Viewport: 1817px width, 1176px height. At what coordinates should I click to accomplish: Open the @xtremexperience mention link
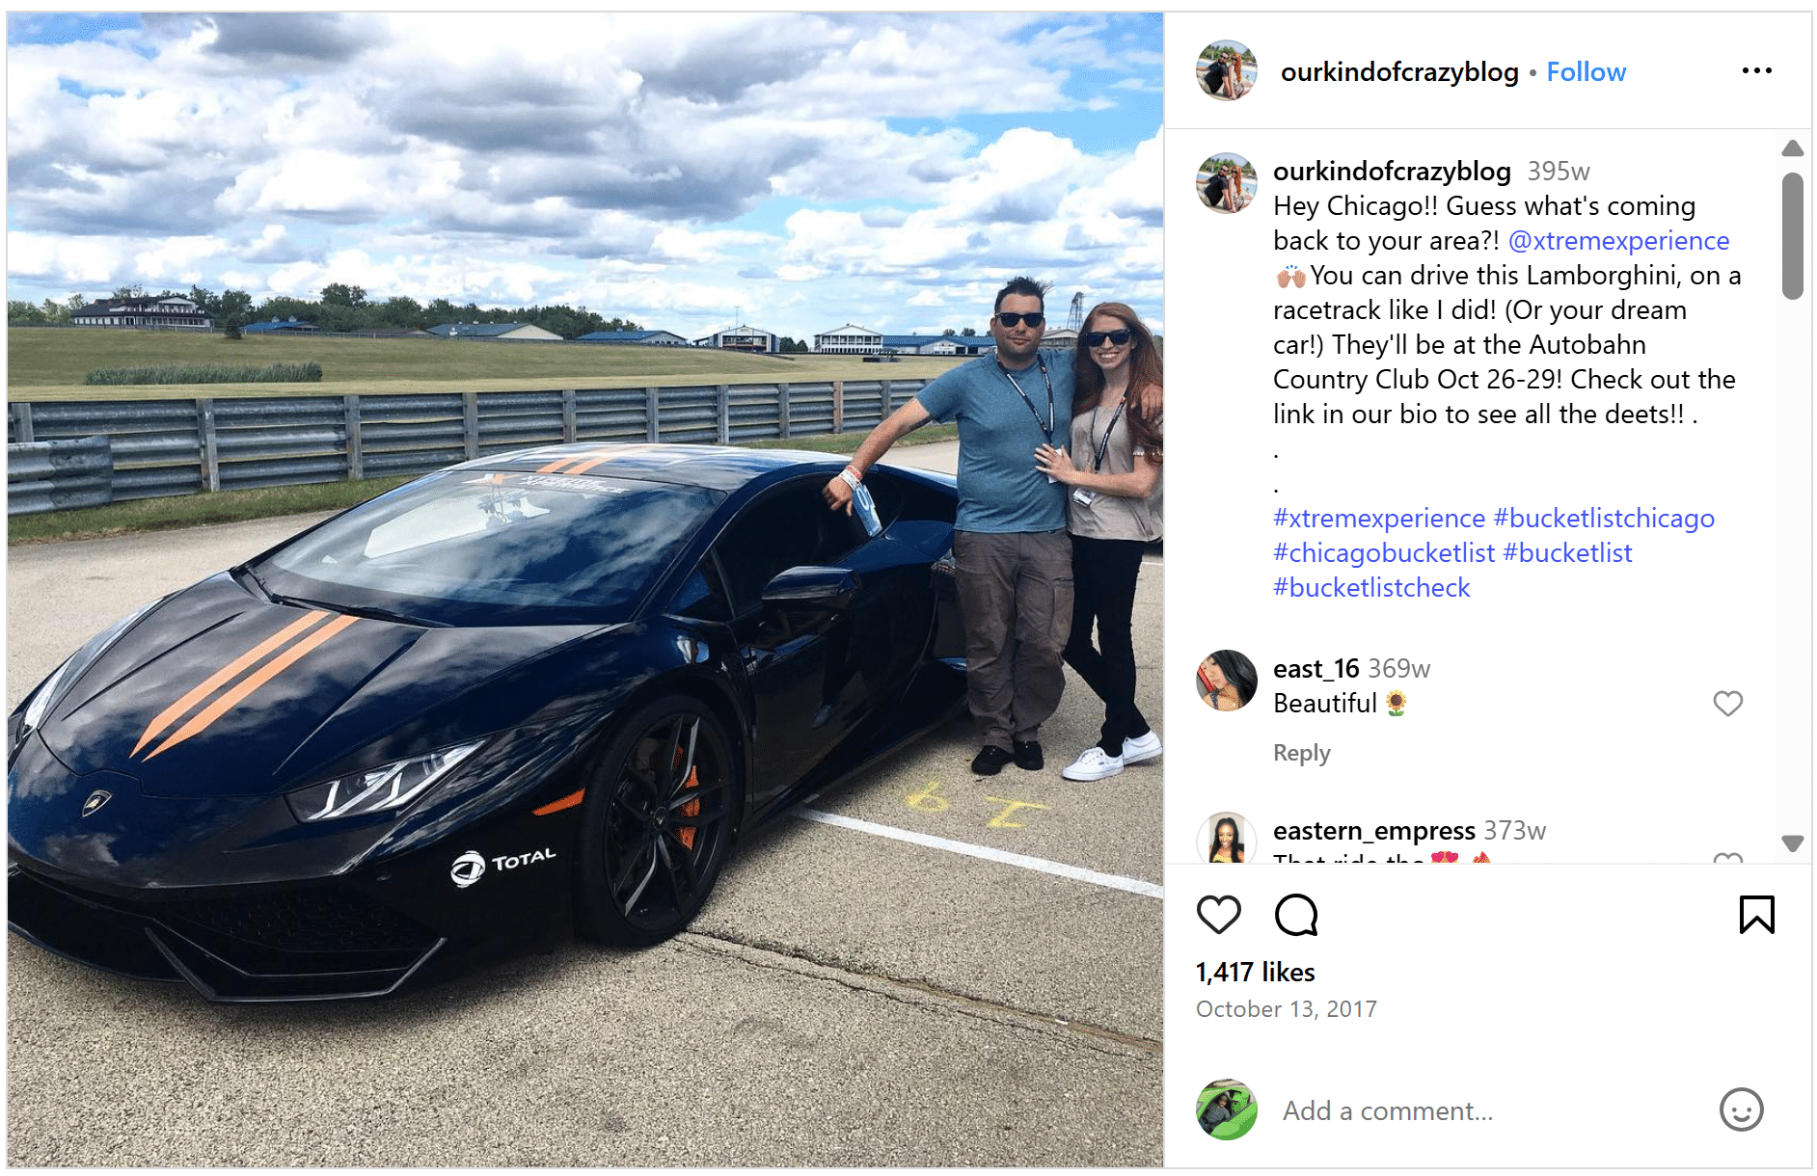pyautogui.click(x=1618, y=240)
